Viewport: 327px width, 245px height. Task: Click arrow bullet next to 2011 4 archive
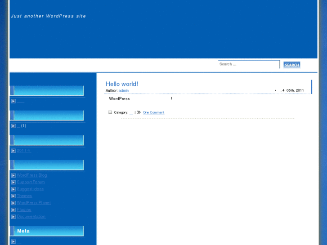coord(13,151)
